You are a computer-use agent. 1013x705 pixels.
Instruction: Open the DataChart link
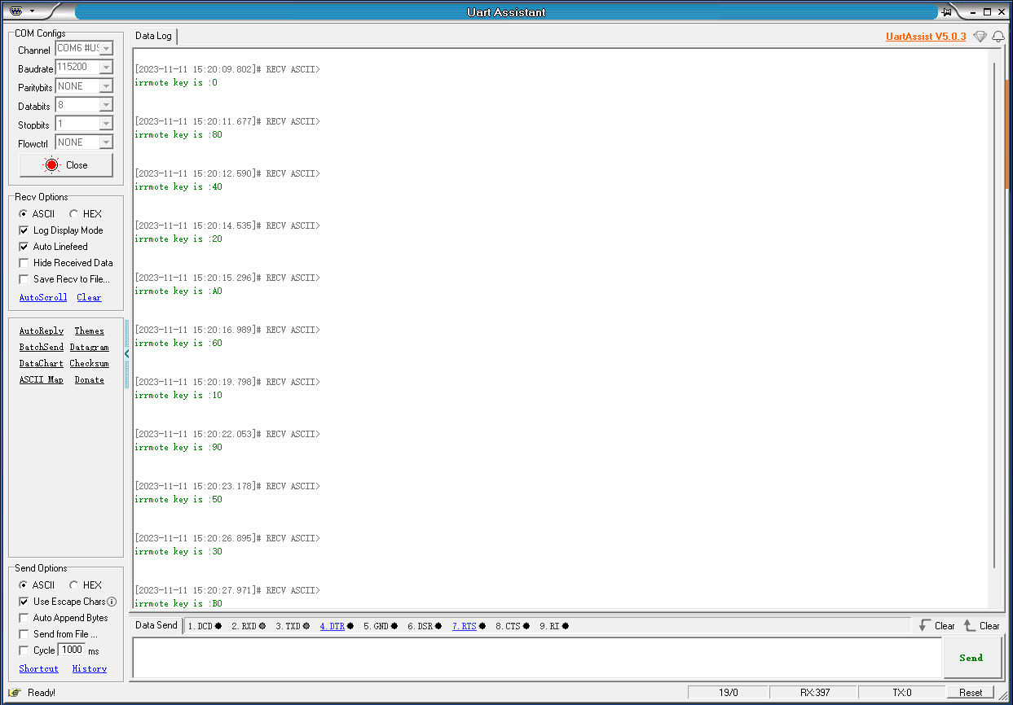[x=42, y=364]
